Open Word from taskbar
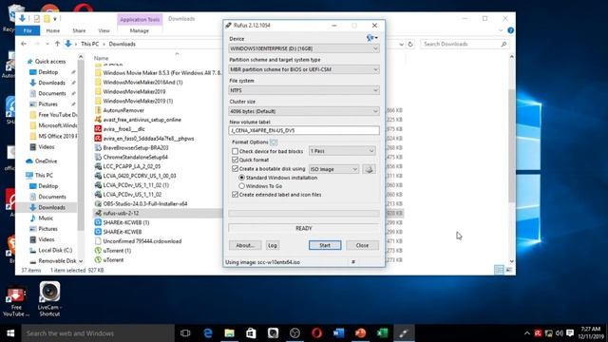The image size is (608, 342). click(x=338, y=333)
